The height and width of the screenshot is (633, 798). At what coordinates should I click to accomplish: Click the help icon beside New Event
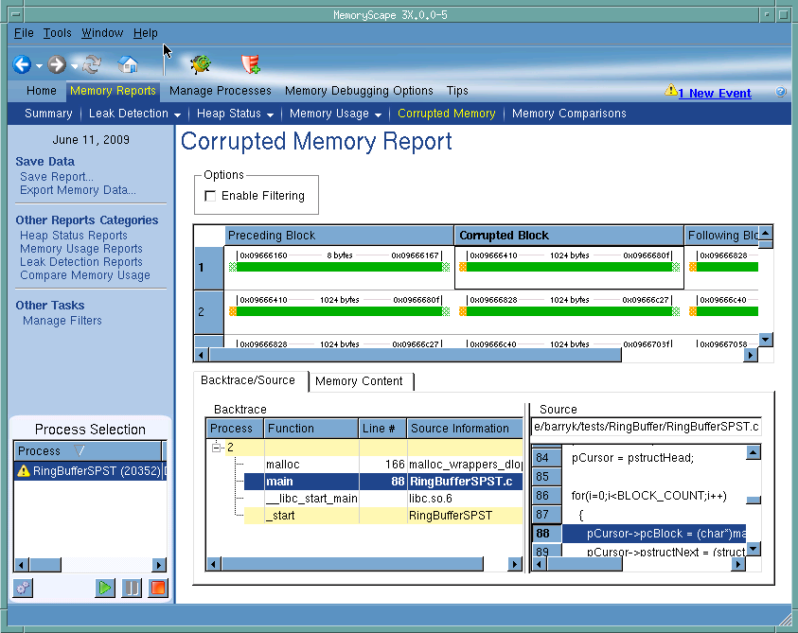click(780, 92)
